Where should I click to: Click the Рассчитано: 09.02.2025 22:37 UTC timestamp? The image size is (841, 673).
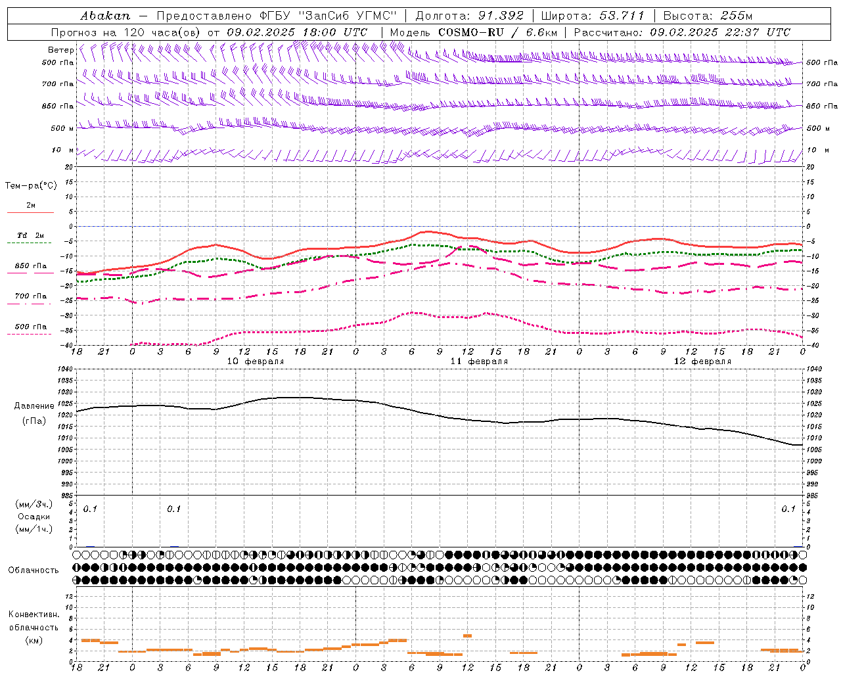tap(682, 32)
